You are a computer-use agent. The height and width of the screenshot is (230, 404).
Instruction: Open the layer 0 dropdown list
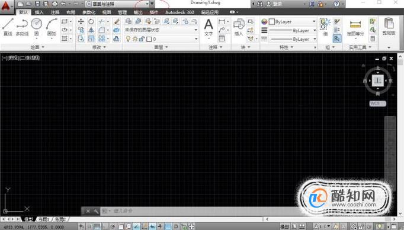click(x=161, y=39)
